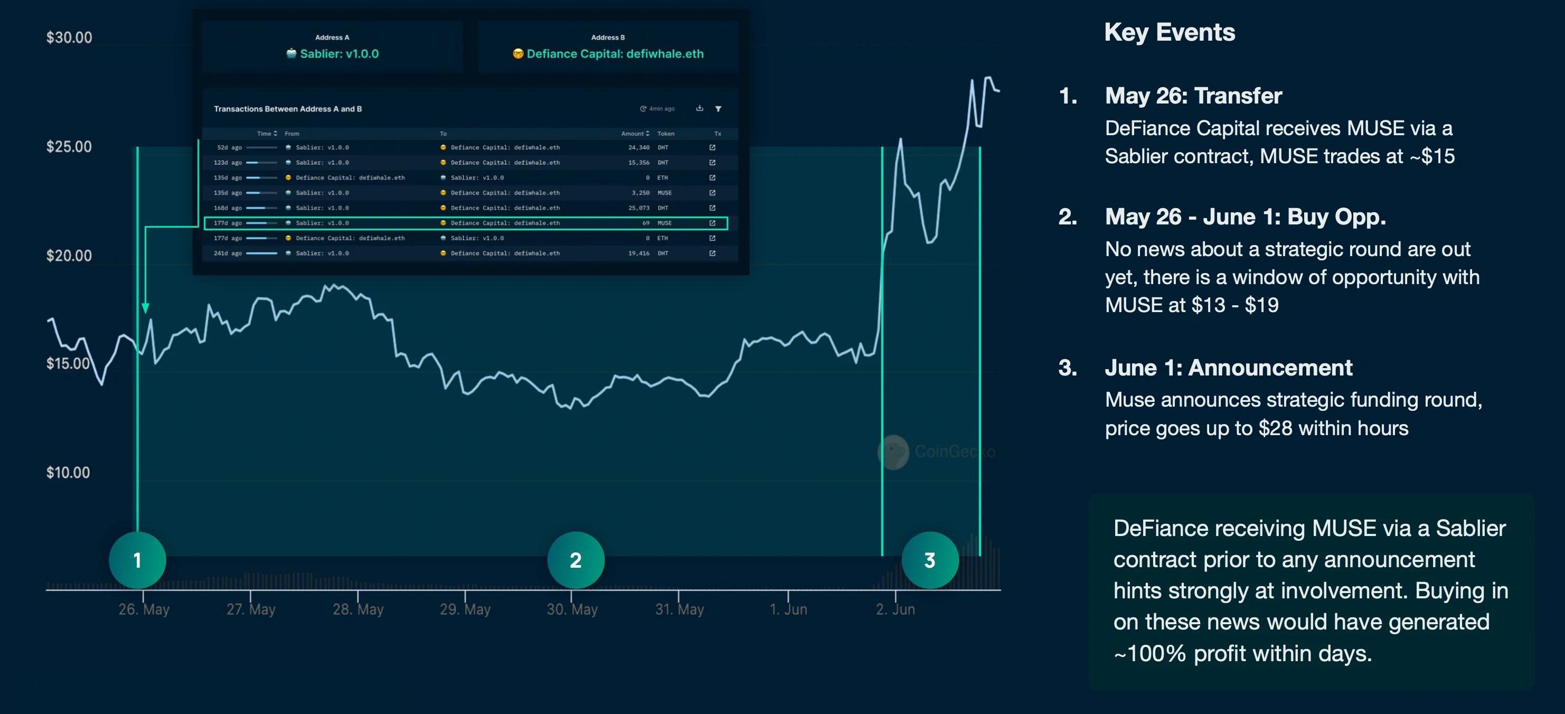Open Tx link for 19,416 DHT row
Image resolution: width=1565 pixels, height=714 pixels.
point(712,253)
